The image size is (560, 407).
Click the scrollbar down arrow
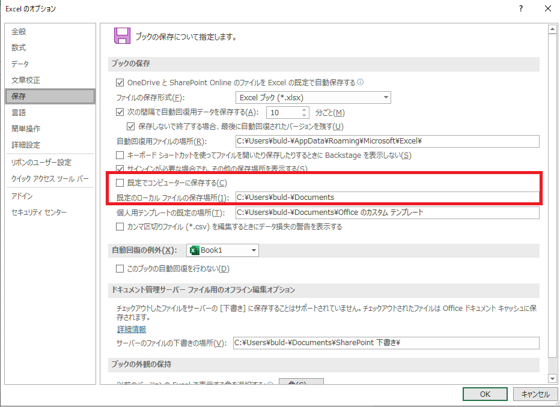coord(553,378)
